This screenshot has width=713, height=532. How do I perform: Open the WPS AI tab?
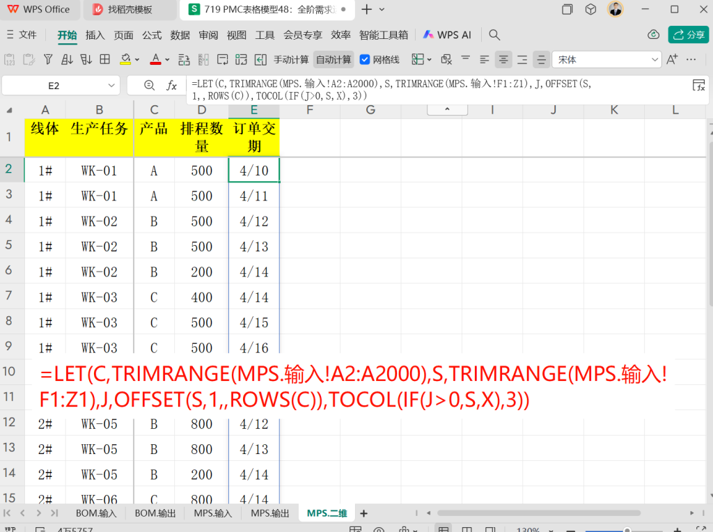coord(447,35)
